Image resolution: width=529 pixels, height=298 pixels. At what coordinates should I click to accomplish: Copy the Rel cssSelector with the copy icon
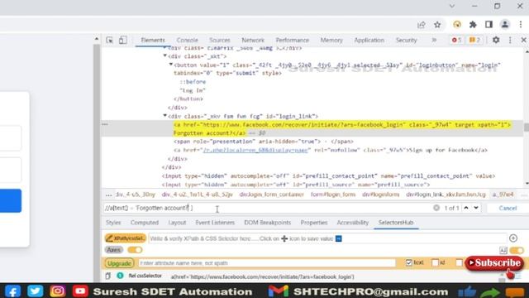click(x=108, y=276)
